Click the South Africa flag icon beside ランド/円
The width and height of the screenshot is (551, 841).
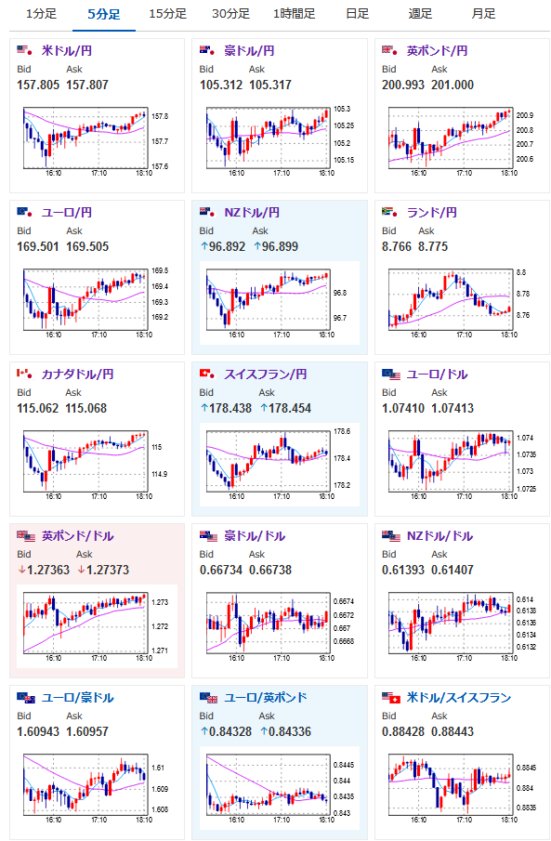[390, 213]
